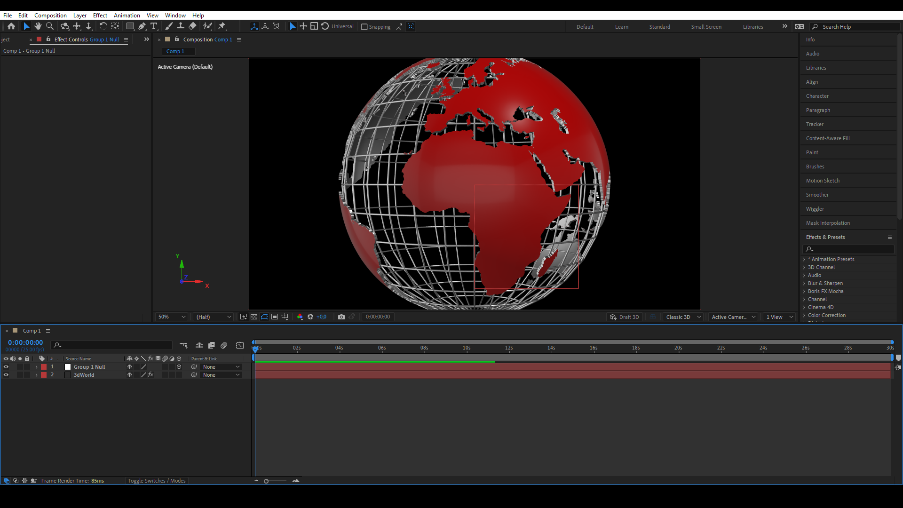Open the 50% magnification dropdown
This screenshot has height=508, width=903.
coord(172,317)
